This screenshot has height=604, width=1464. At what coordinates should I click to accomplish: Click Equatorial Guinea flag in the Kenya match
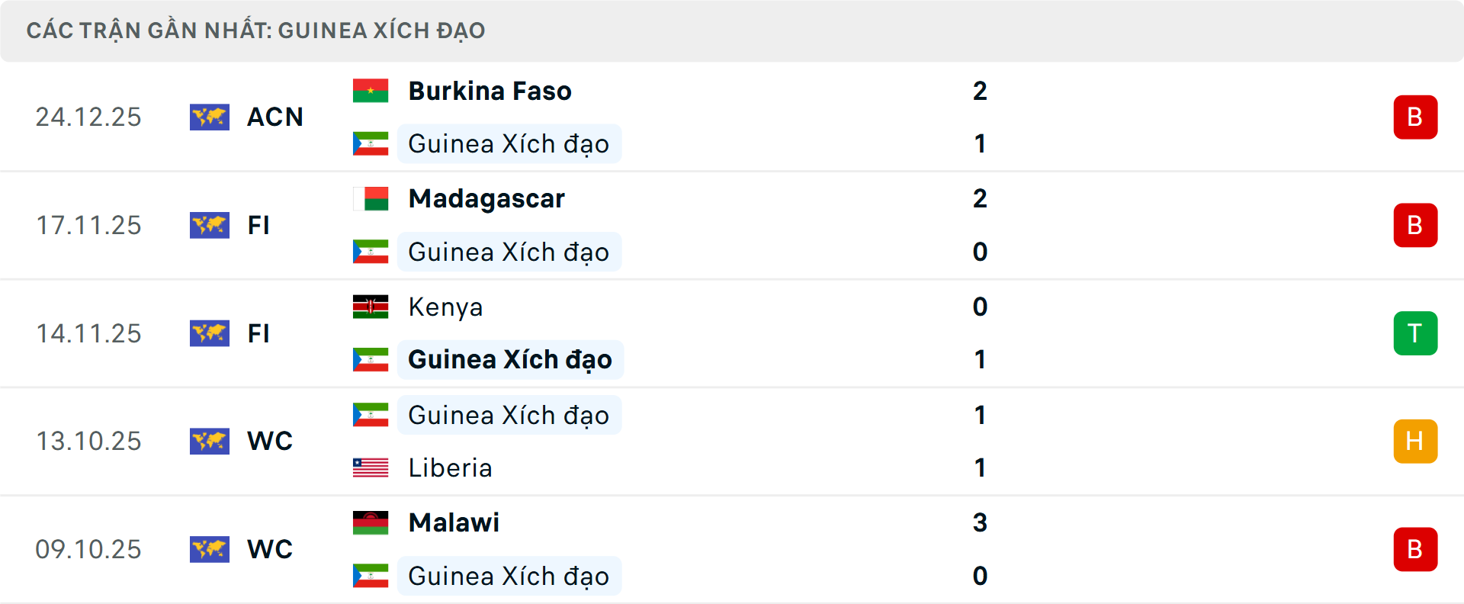[371, 360]
